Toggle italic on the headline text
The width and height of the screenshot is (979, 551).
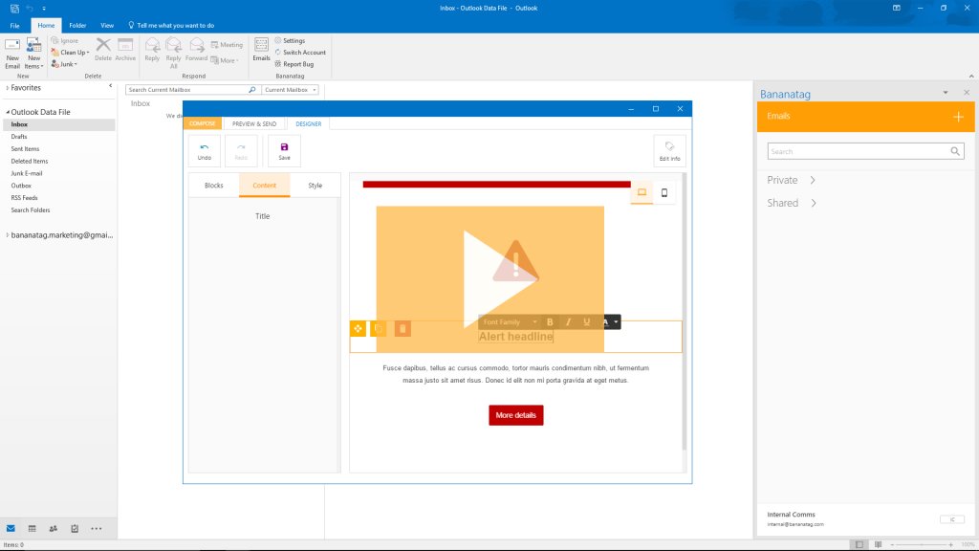568,322
